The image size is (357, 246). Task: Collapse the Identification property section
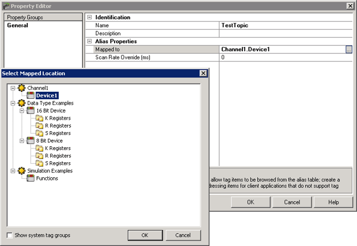(x=90, y=18)
